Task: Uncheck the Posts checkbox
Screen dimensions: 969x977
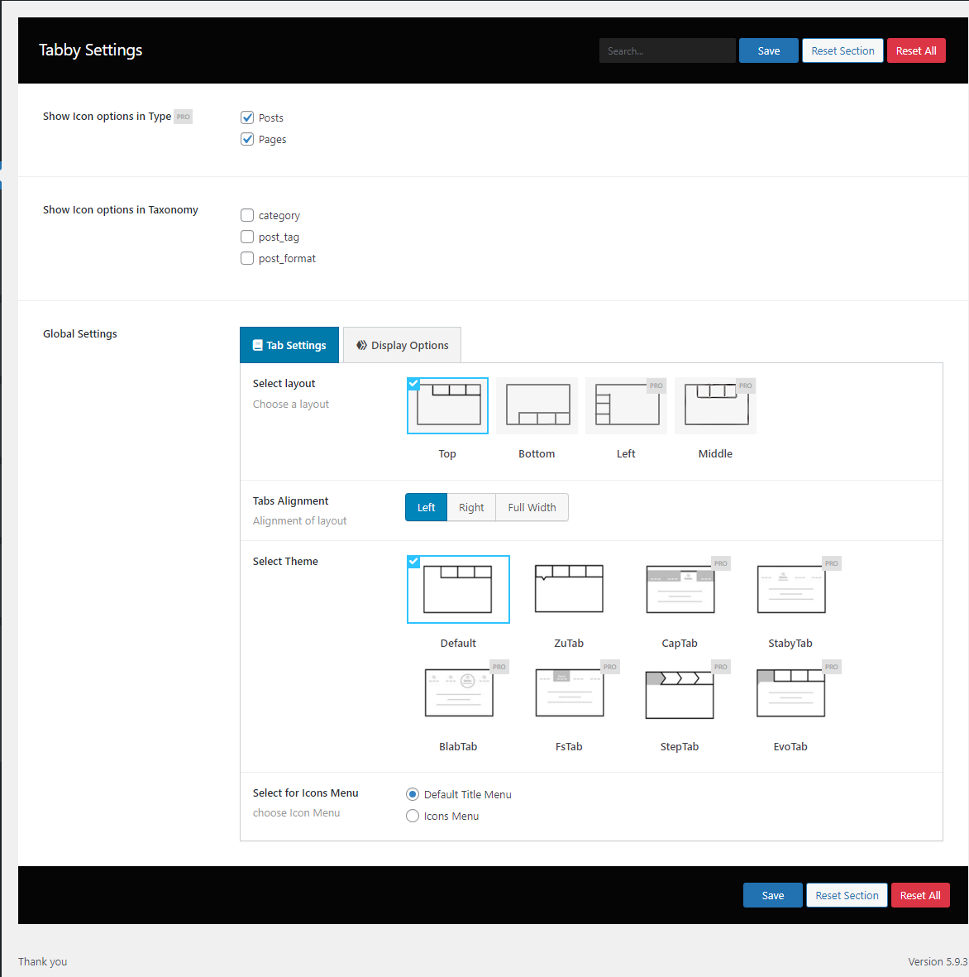Action: (247, 117)
